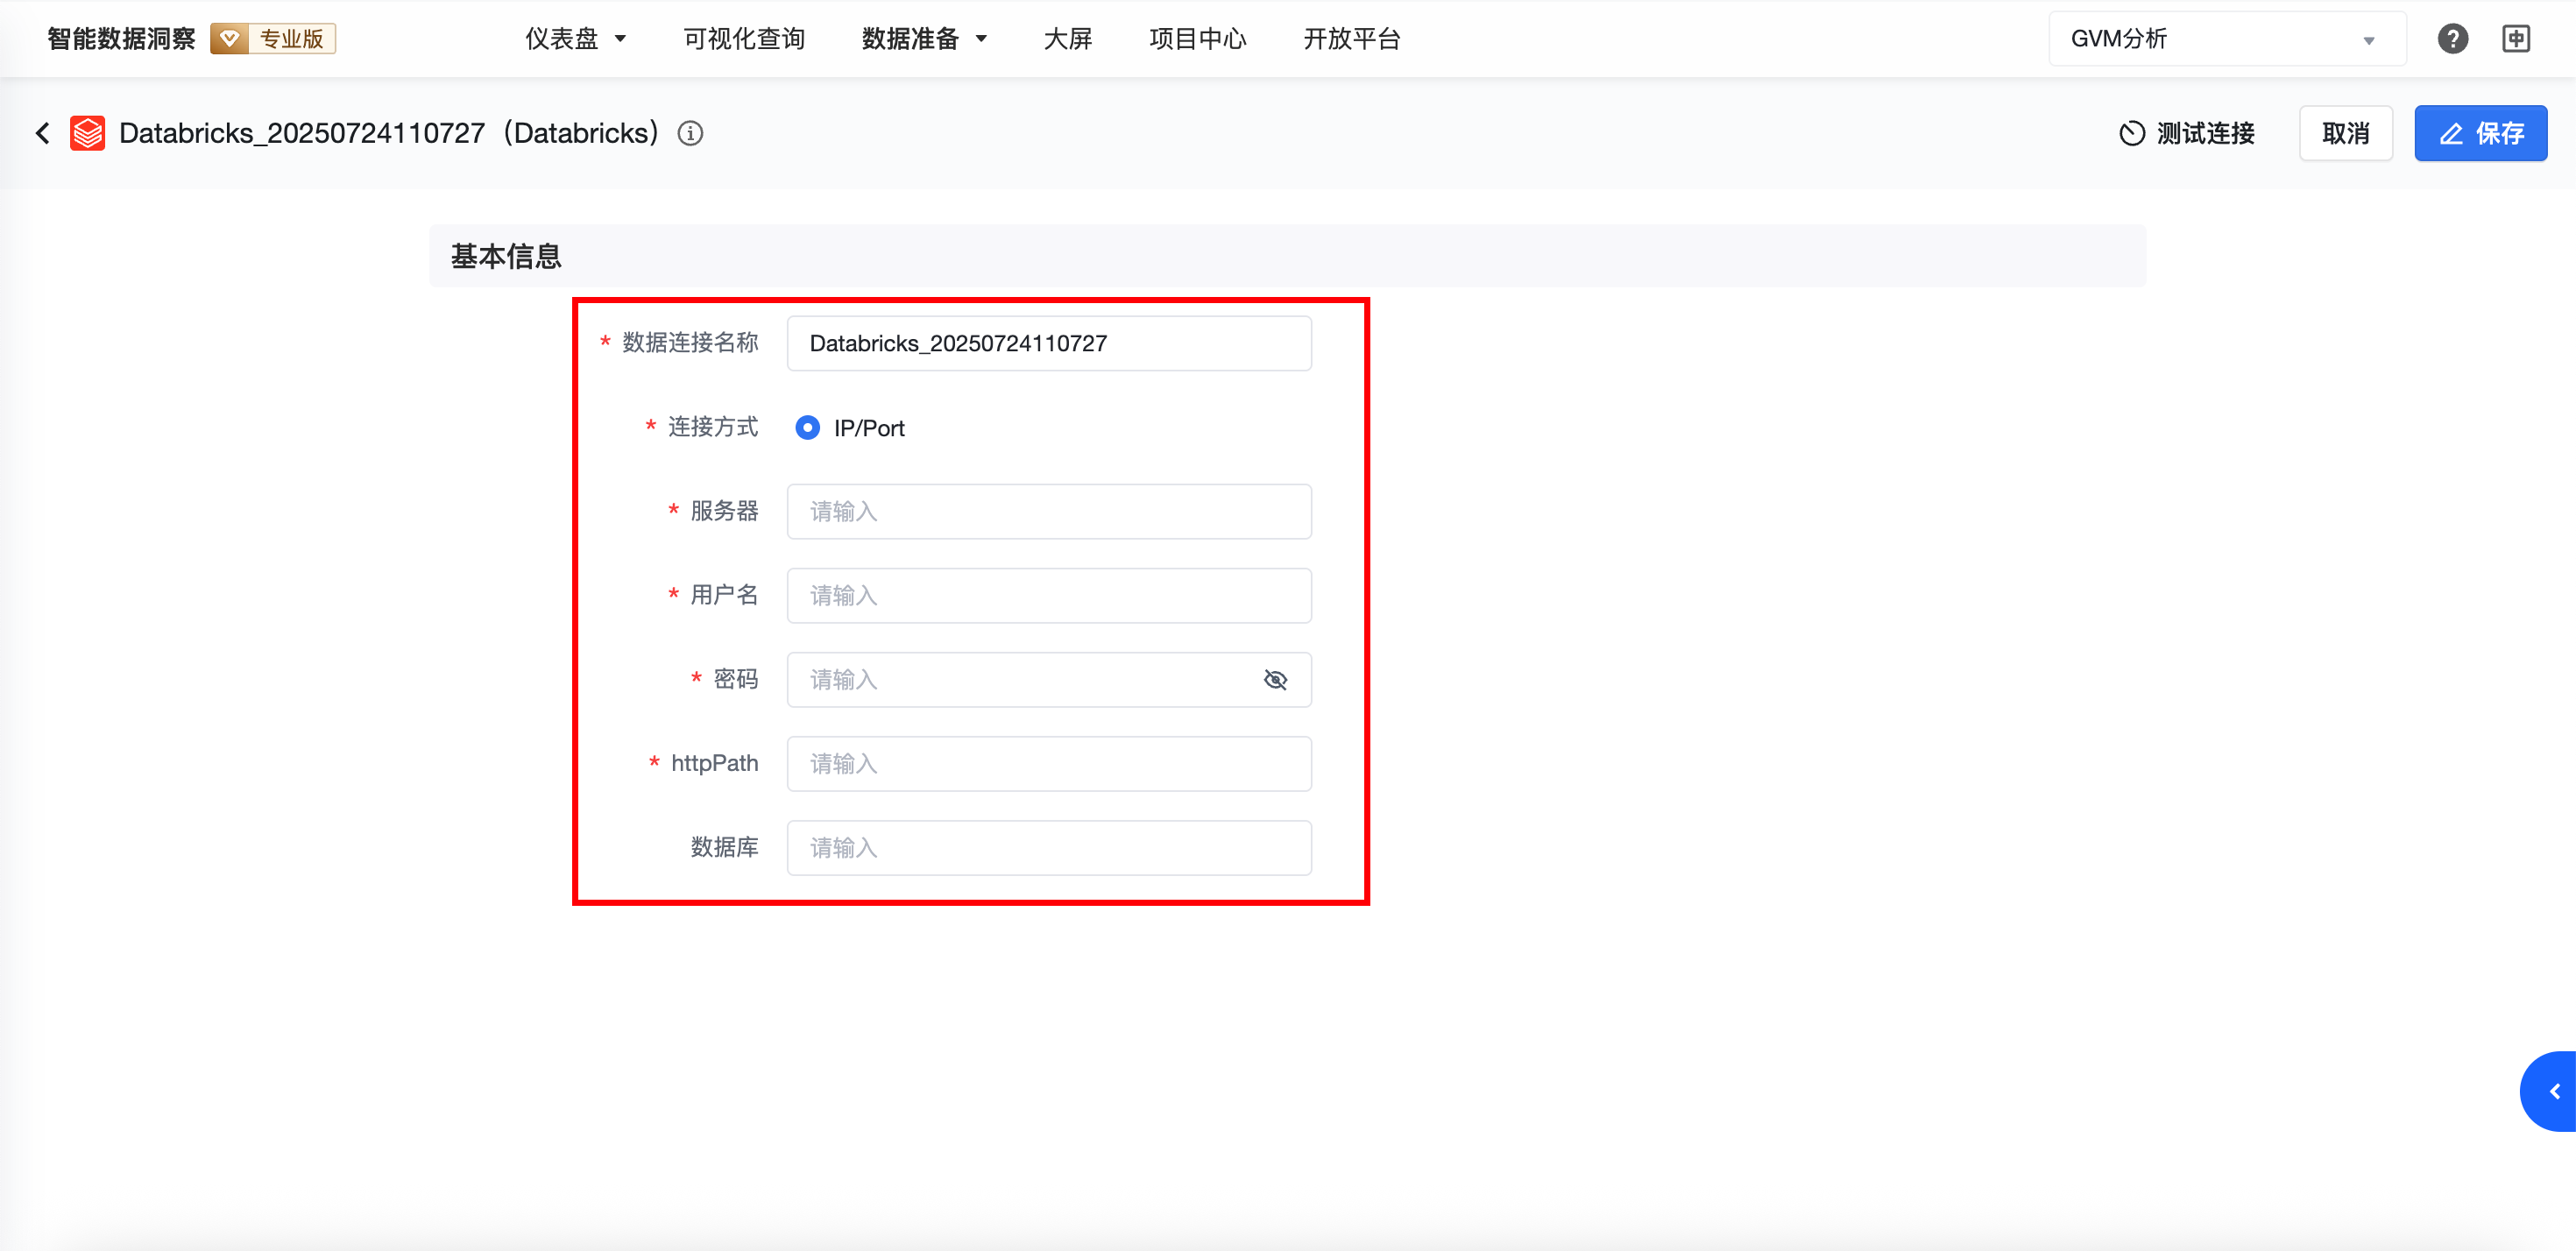
Task: Expand the blue floating side panel arrow
Action: pyautogui.click(x=2553, y=1091)
